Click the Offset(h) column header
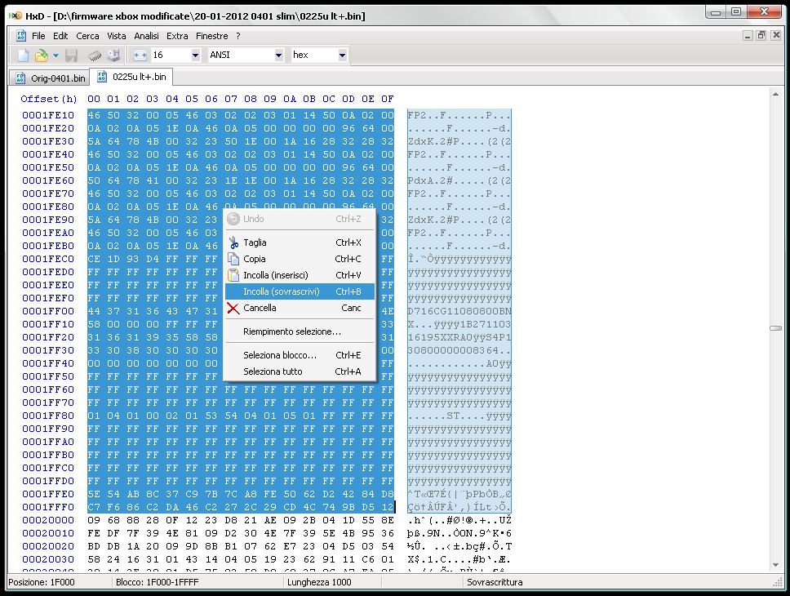The width and height of the screenshot is (790, 596). [49, 99]
